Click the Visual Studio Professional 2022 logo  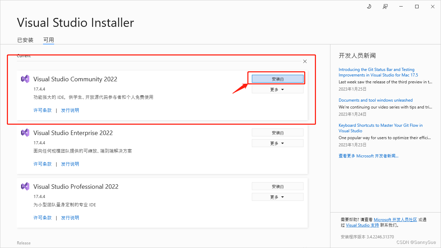(25, 186)
